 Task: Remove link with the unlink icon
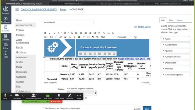[61, 37]
